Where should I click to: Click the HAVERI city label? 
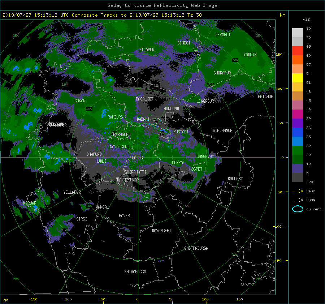[x=125, y=216]
